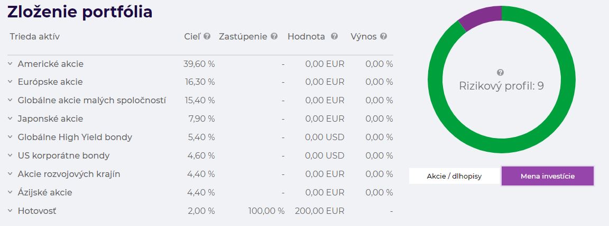This screenshot has height=226, width=609.
Task: Select the Mena investície tab
Action: click(548, 176)
